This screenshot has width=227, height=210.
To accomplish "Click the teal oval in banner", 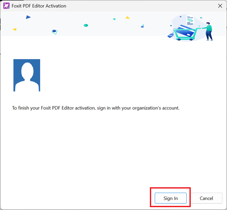I will point(86,25).
